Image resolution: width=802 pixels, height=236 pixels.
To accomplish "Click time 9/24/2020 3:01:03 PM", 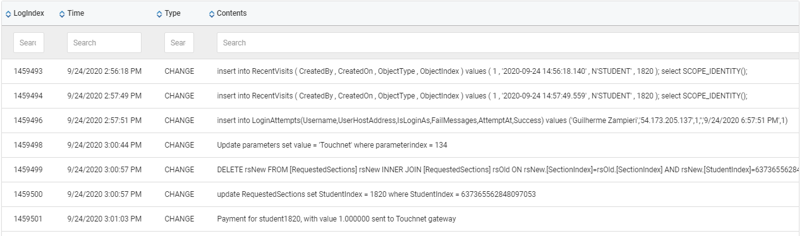I will click(x=104, y=219).
